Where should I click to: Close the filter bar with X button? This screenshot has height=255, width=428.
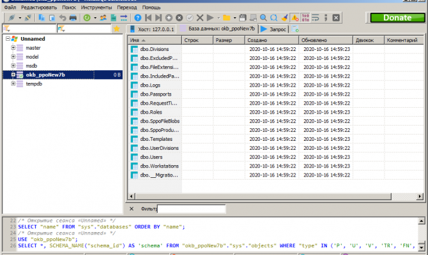132,208
